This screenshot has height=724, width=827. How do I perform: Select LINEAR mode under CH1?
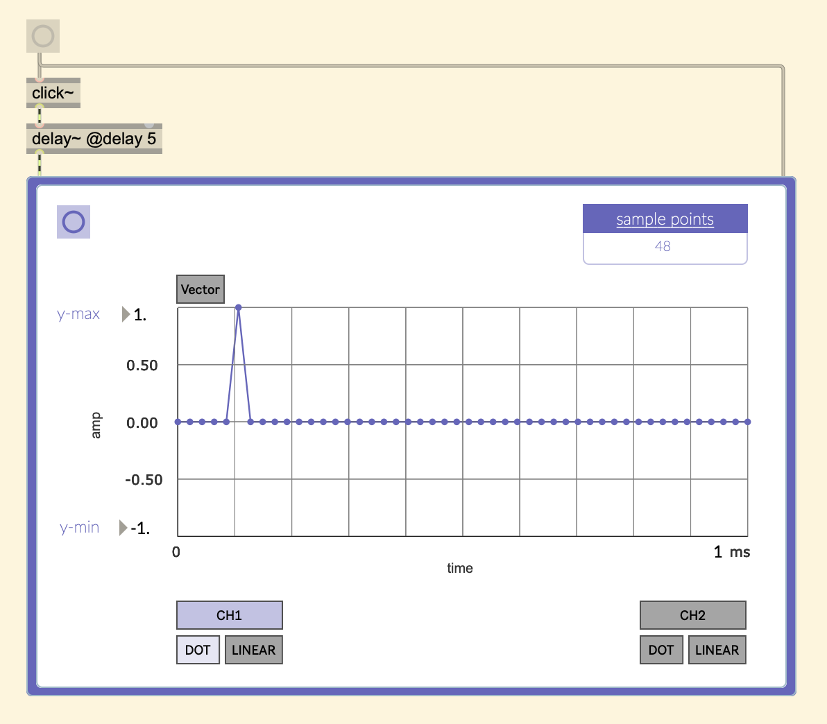(x=254, y=650)
